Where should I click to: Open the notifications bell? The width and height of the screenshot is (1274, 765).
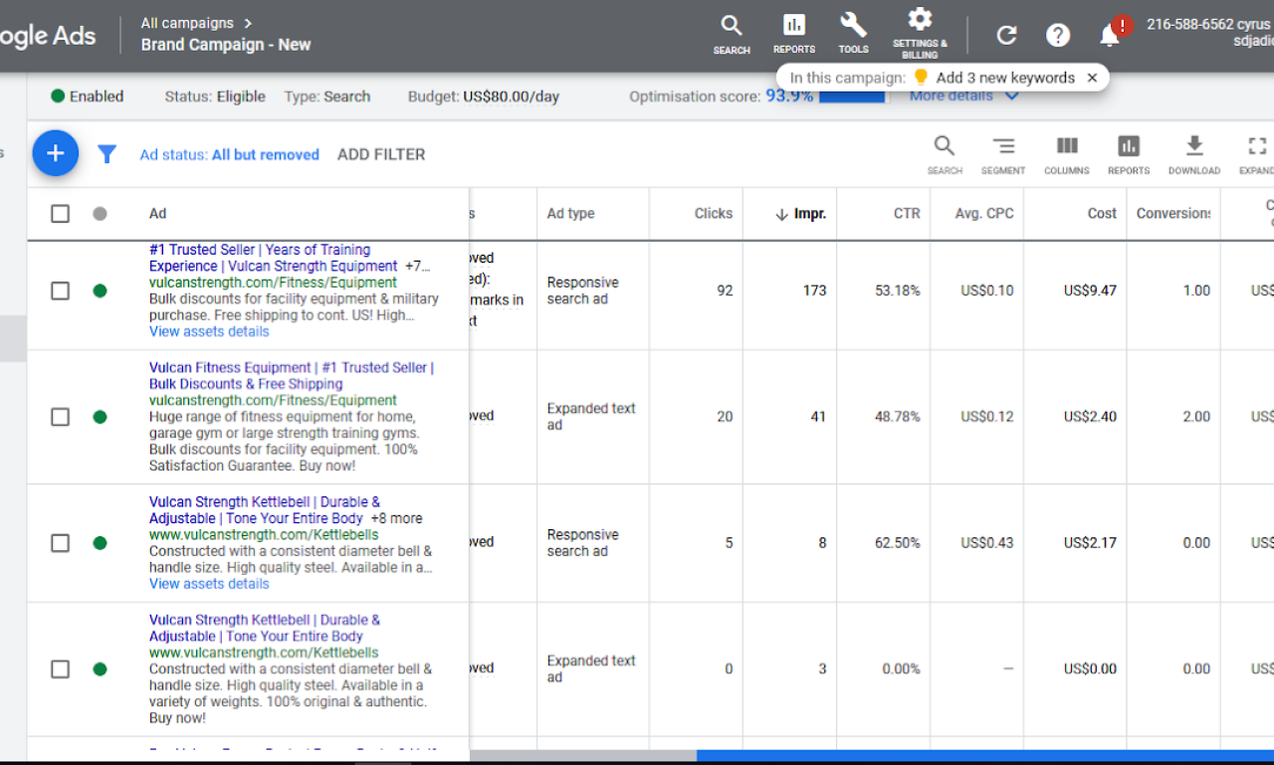click(1110, 36)
